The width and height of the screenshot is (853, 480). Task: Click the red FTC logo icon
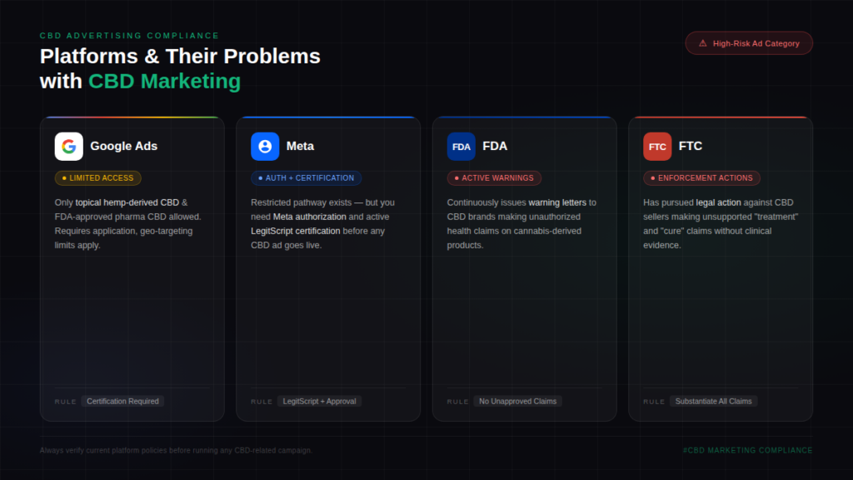pyautogui.click(x=657, y=147)
